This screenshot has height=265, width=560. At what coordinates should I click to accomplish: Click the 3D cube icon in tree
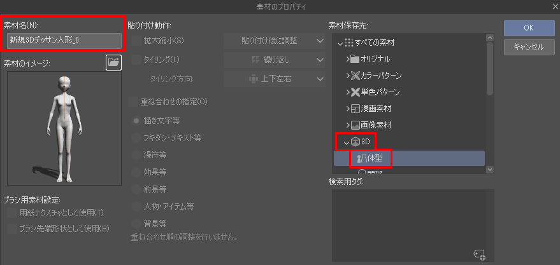pyautogui.click(x=355, y=142)
